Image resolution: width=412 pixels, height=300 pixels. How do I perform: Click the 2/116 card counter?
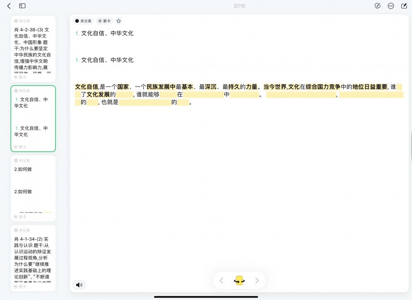[x=239, y=6]
